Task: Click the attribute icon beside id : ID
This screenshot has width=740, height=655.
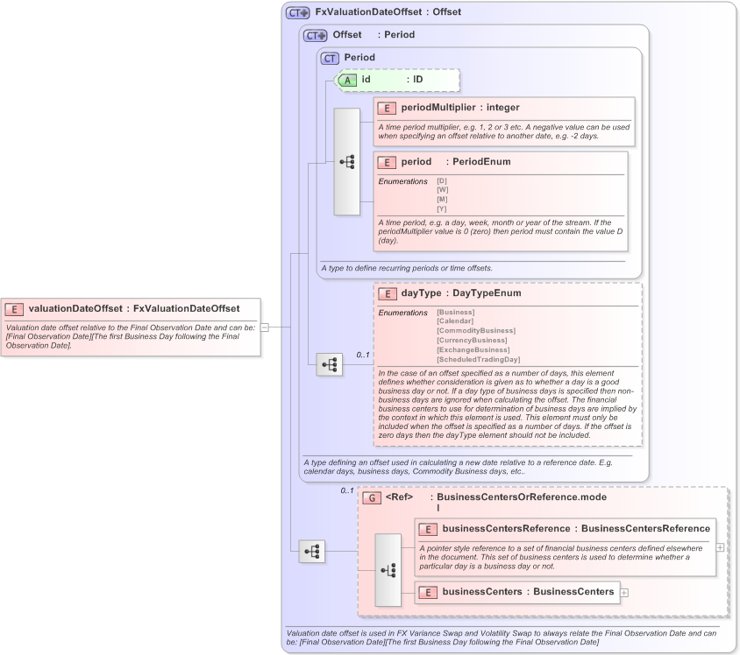Action: [x=349, y=80]
